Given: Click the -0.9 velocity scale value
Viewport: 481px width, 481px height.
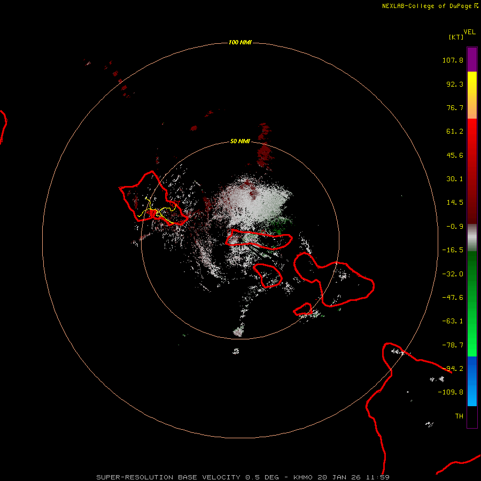Looking at the screenshot, I should coord(455,227).
